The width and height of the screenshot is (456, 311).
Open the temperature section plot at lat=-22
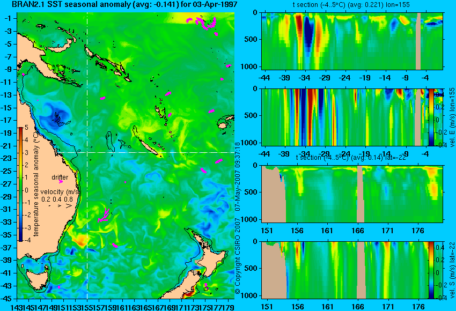point(352,194)
